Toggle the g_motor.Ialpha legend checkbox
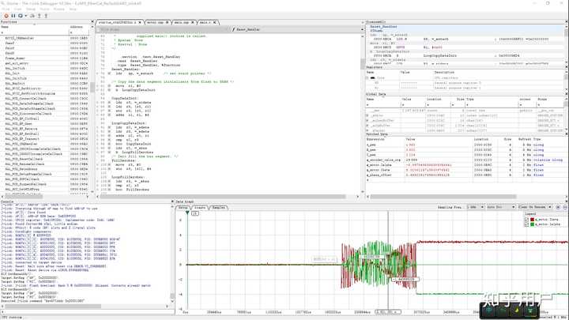This screenshot has width=569, height=320. coord(528,224)
